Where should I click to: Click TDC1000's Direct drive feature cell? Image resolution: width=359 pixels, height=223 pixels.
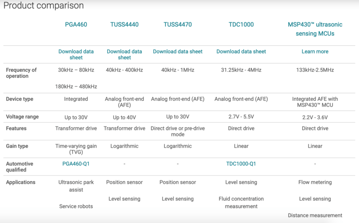(241, 128)
